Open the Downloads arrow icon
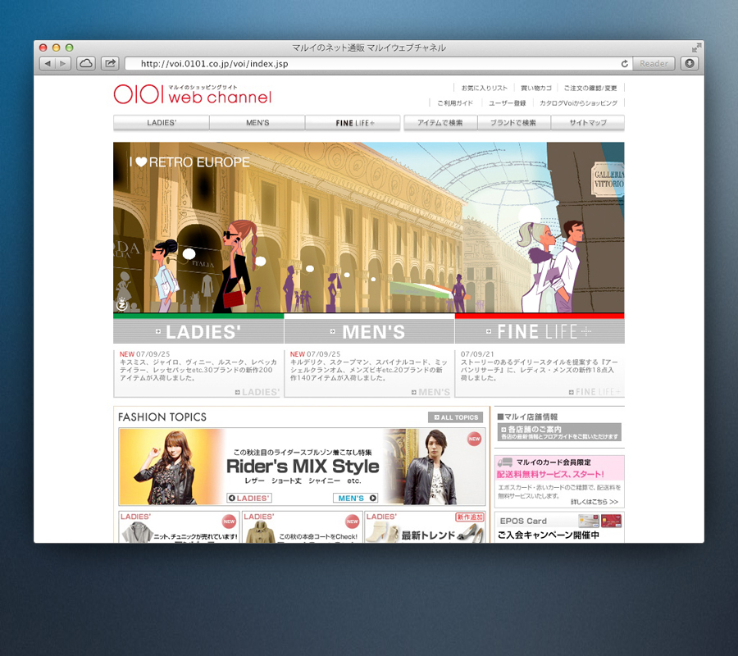 click(x=690, y=63)
